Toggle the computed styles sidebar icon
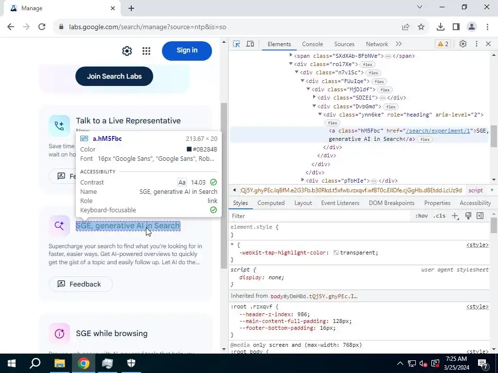This screenshot has width=498, height=373. coord(480,216)
